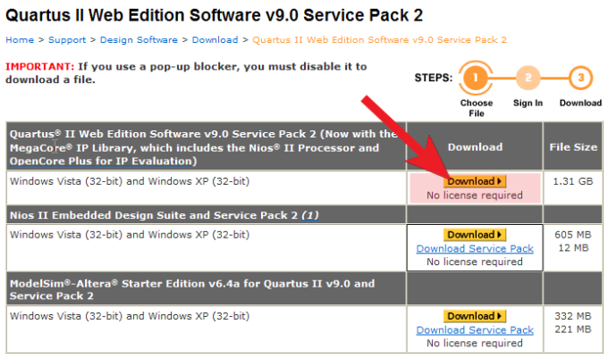Image resolution: width=608 pixels, height=358 pixels.
Task: Click the IMPORTANT pop-up blocker notice
Action: pos(186,73)
